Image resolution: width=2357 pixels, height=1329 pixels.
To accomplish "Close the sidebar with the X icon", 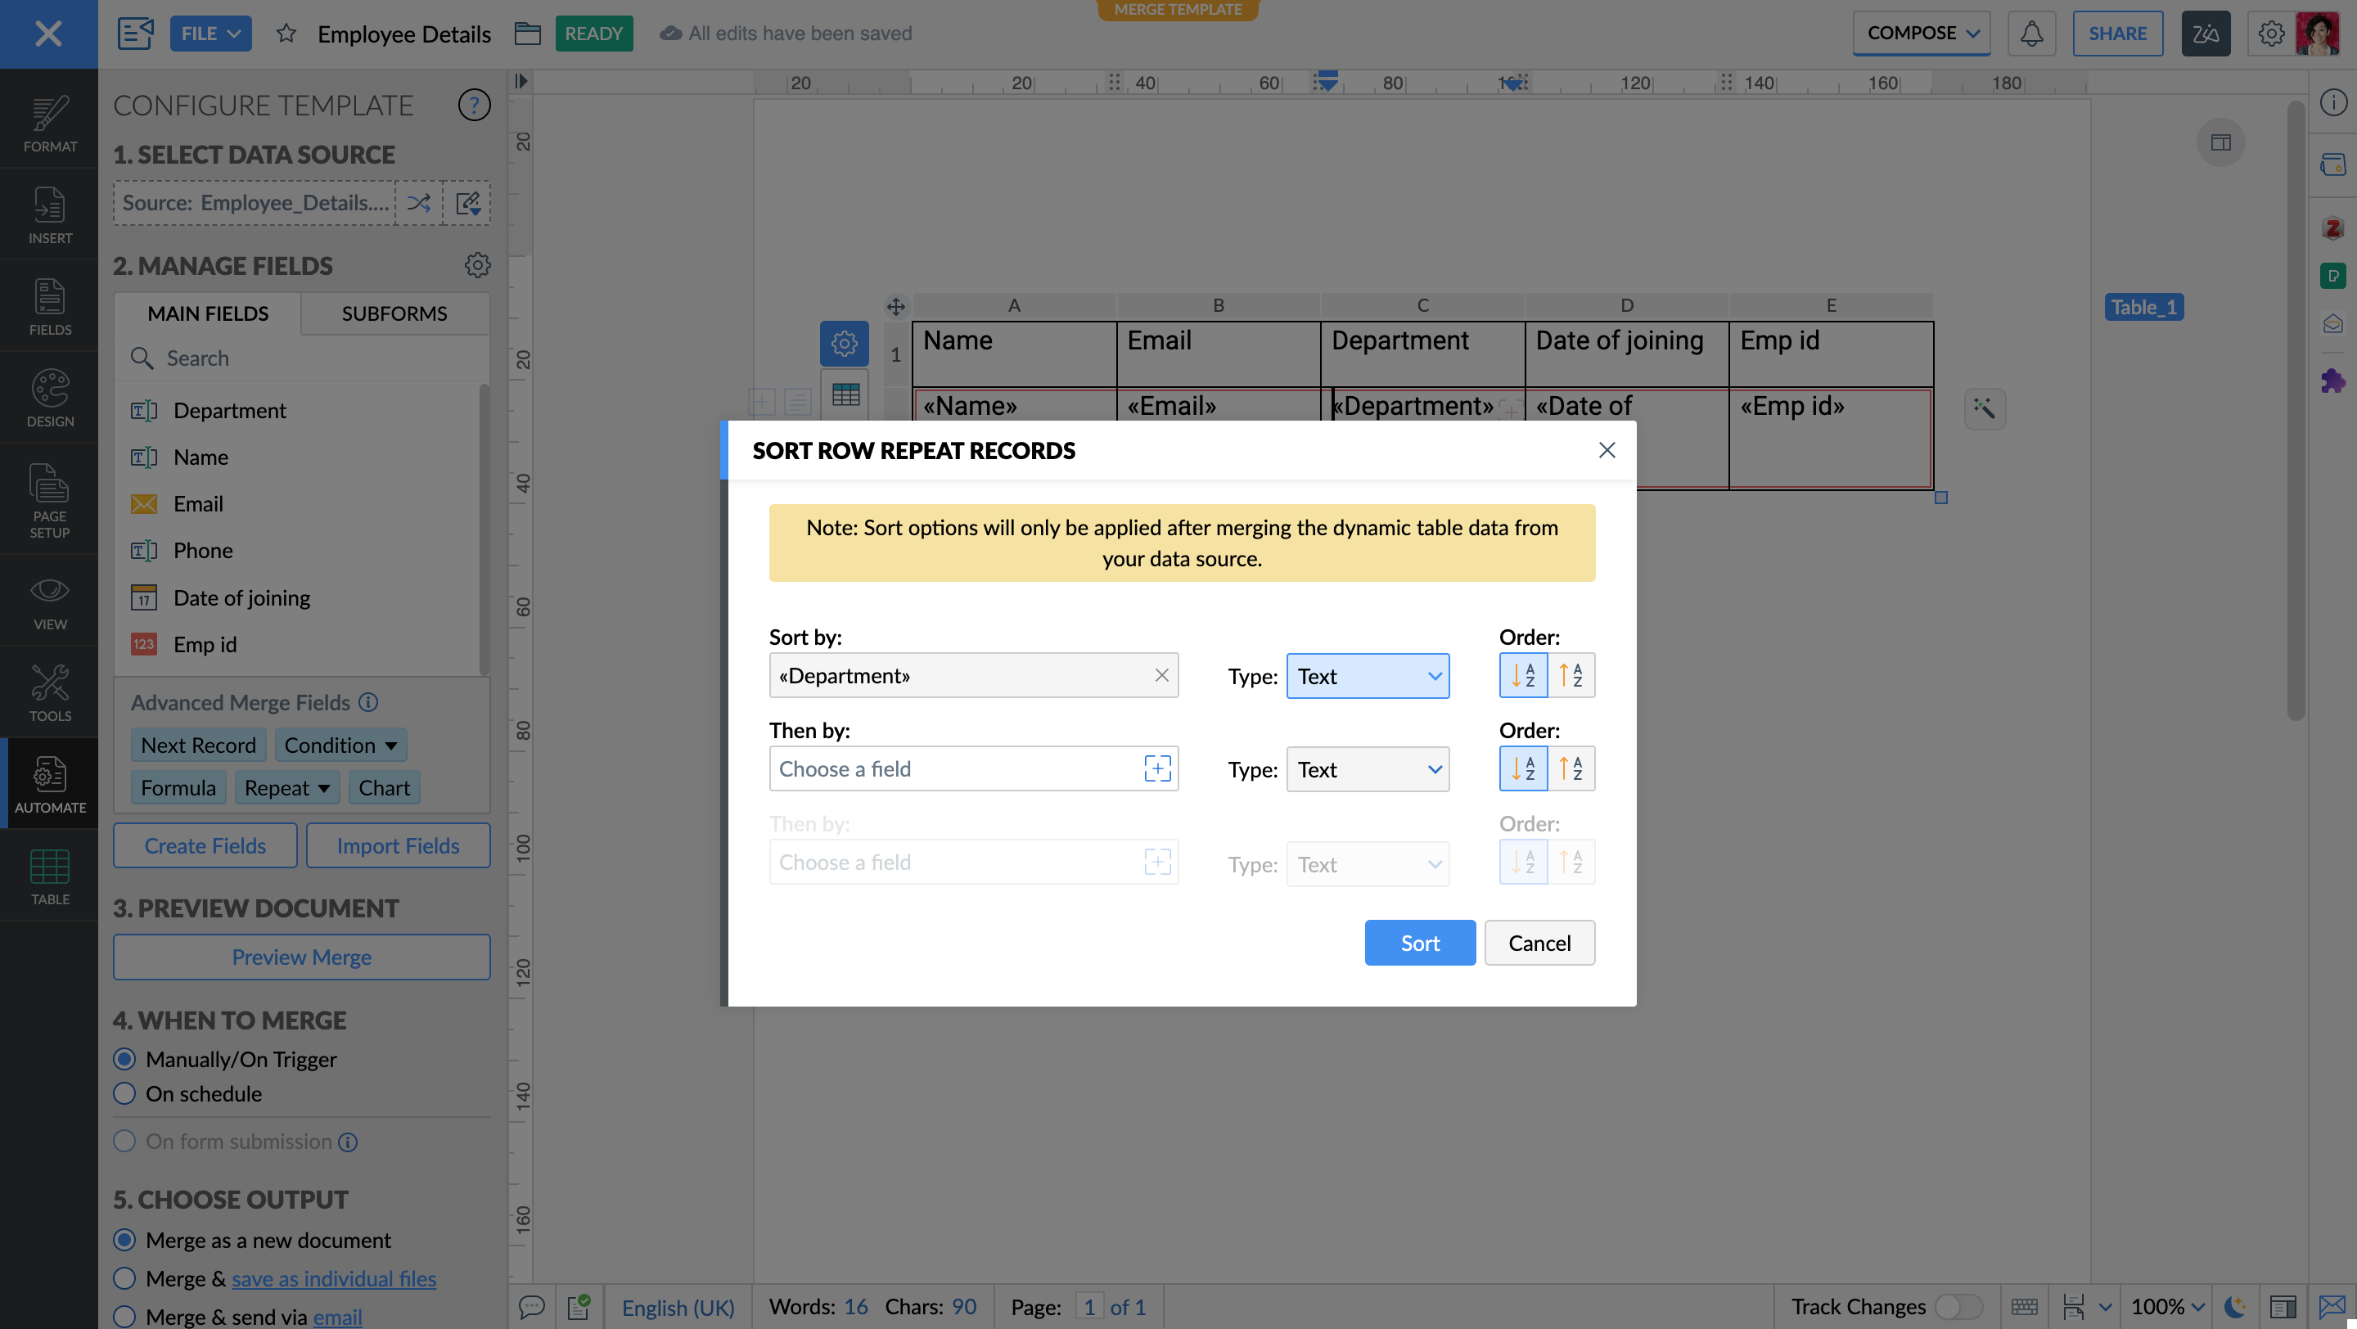I will (48, 34).
